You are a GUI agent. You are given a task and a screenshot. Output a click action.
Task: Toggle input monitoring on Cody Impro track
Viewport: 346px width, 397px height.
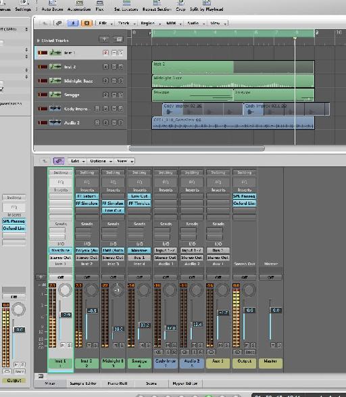97,109
